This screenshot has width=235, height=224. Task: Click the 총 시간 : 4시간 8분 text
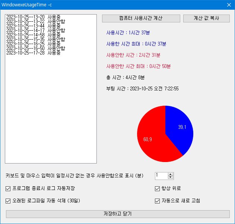pyautogui.click(x=125, y=78)
